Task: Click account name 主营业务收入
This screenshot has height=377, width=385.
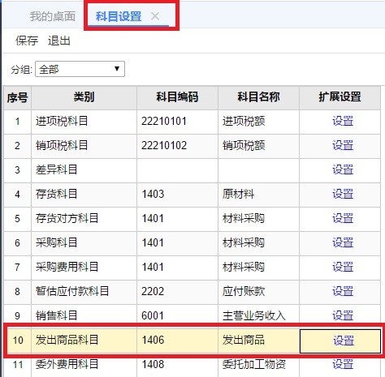Action: [x=254, y=315]
